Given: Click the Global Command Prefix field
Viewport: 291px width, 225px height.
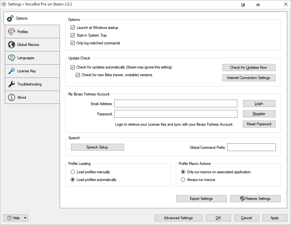Looking at the screenshot, I should coord(251,147).
